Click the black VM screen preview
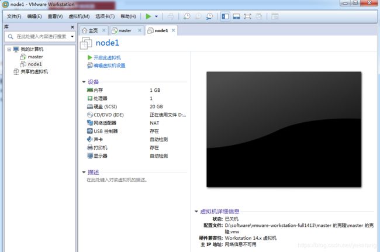 (x=284, y=129)
